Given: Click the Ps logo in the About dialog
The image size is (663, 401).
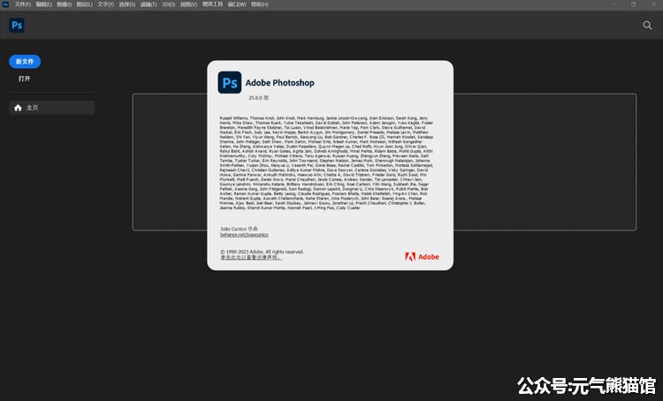Looking at the screenshot, I should [229, 83].
